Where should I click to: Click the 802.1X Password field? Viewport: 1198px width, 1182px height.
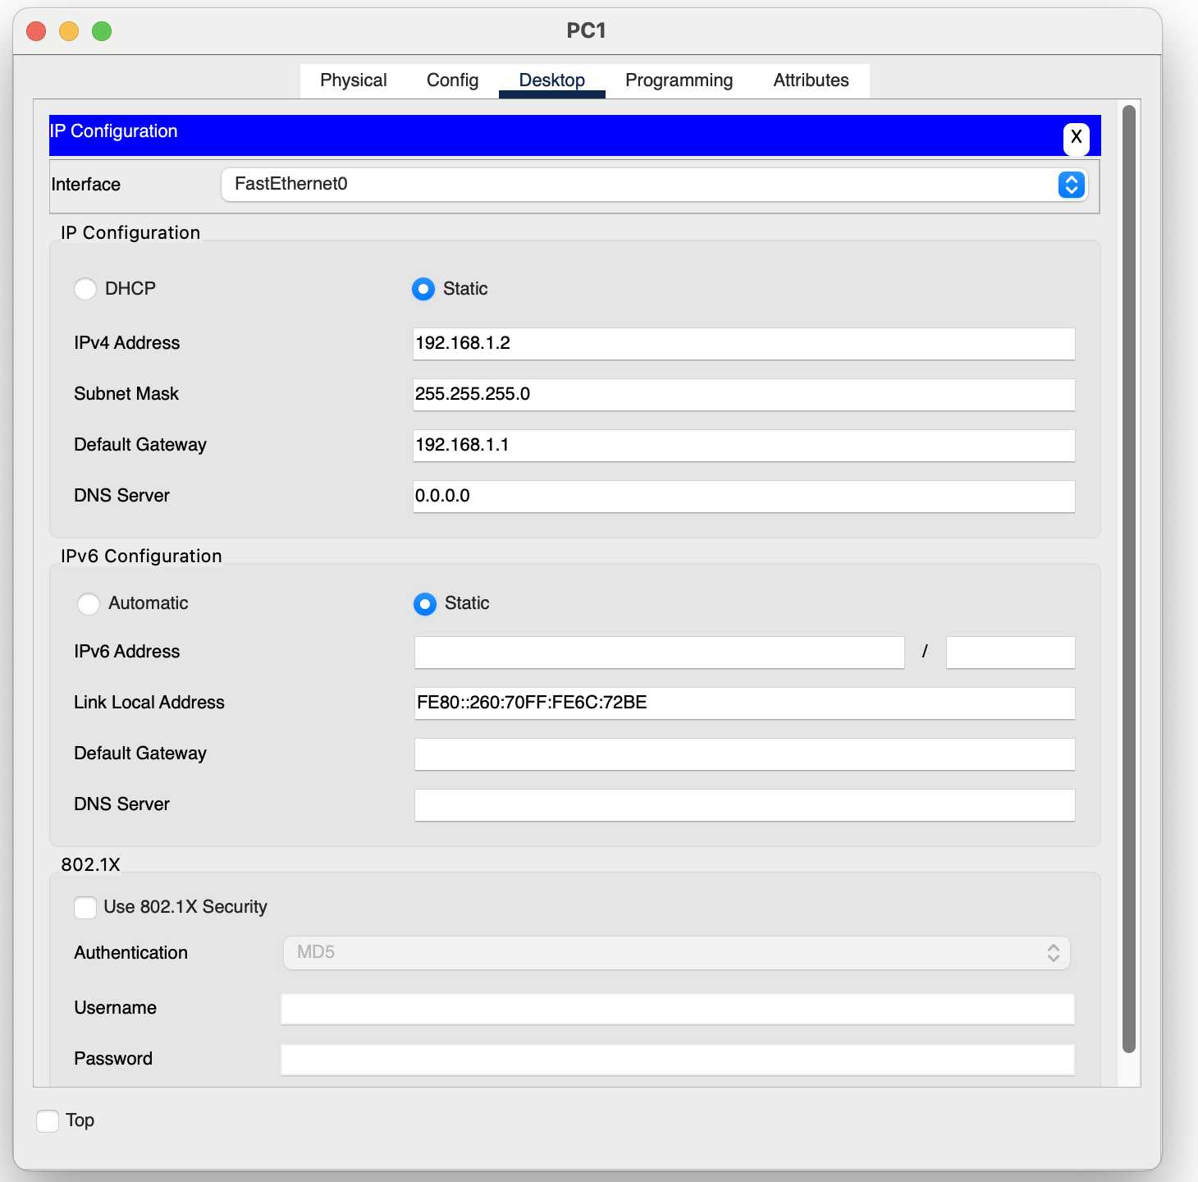pyautogui.click(x=677, y=1060)
